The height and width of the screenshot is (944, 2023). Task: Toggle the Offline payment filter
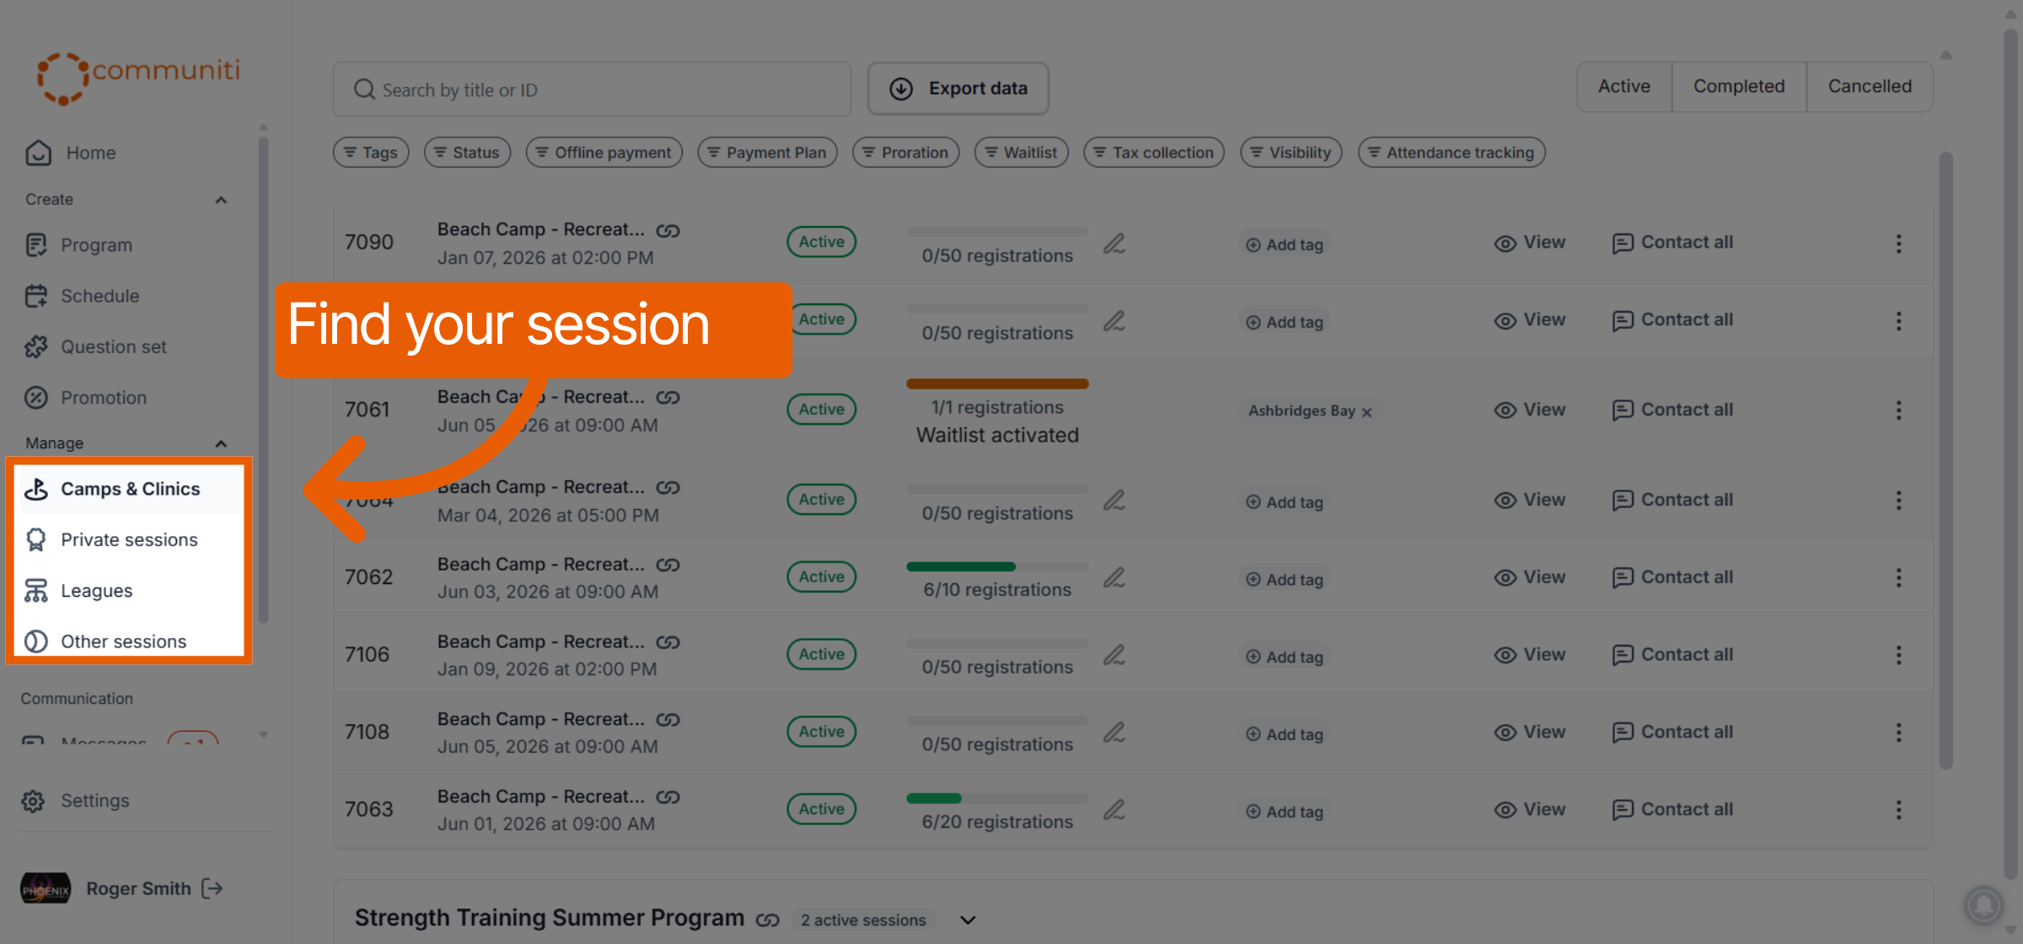pos(604,153)
